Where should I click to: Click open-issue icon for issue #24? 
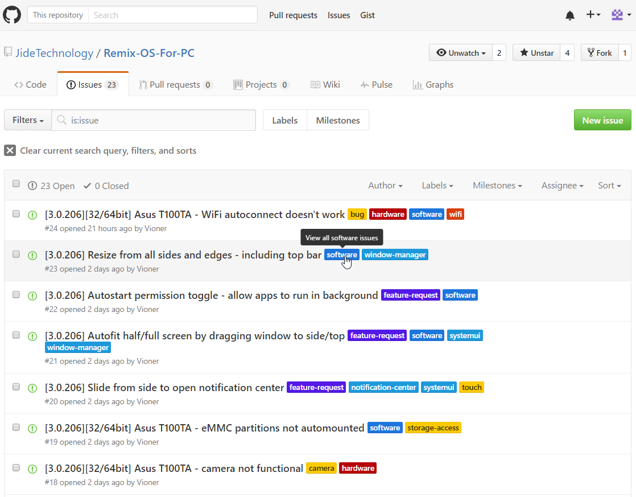[32, 215]
